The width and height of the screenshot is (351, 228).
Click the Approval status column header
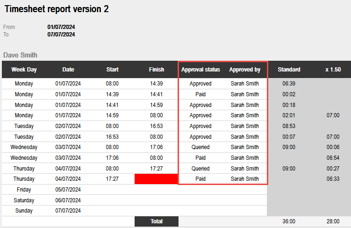click(x=201, y=70)
